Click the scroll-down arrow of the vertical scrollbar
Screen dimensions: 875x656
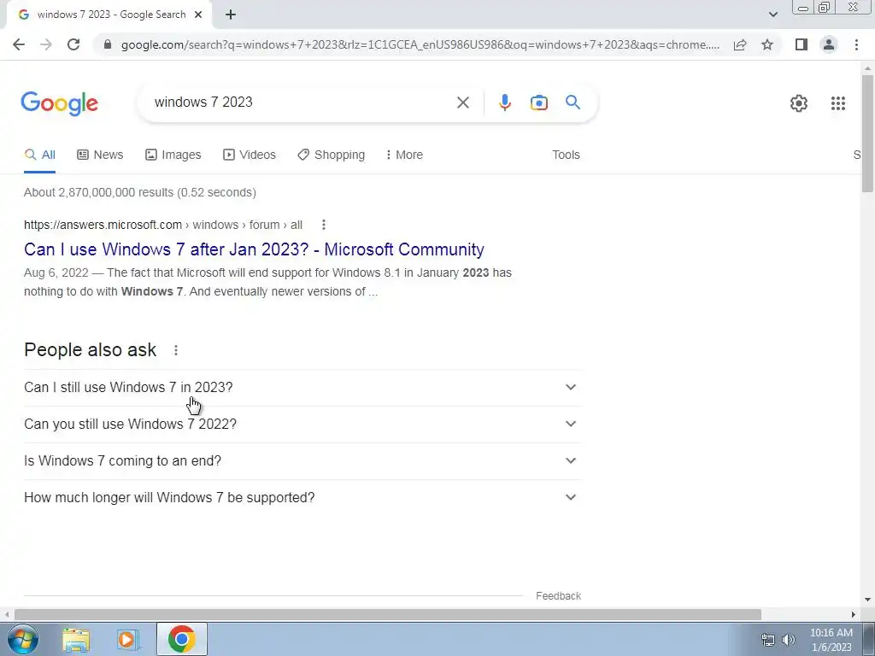867,600
